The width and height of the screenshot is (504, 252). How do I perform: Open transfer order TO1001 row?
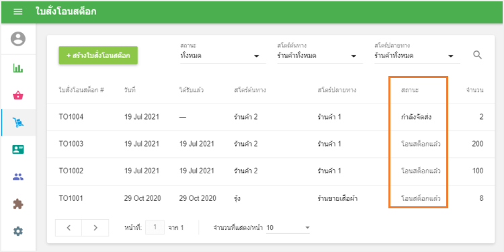point(271,199)
